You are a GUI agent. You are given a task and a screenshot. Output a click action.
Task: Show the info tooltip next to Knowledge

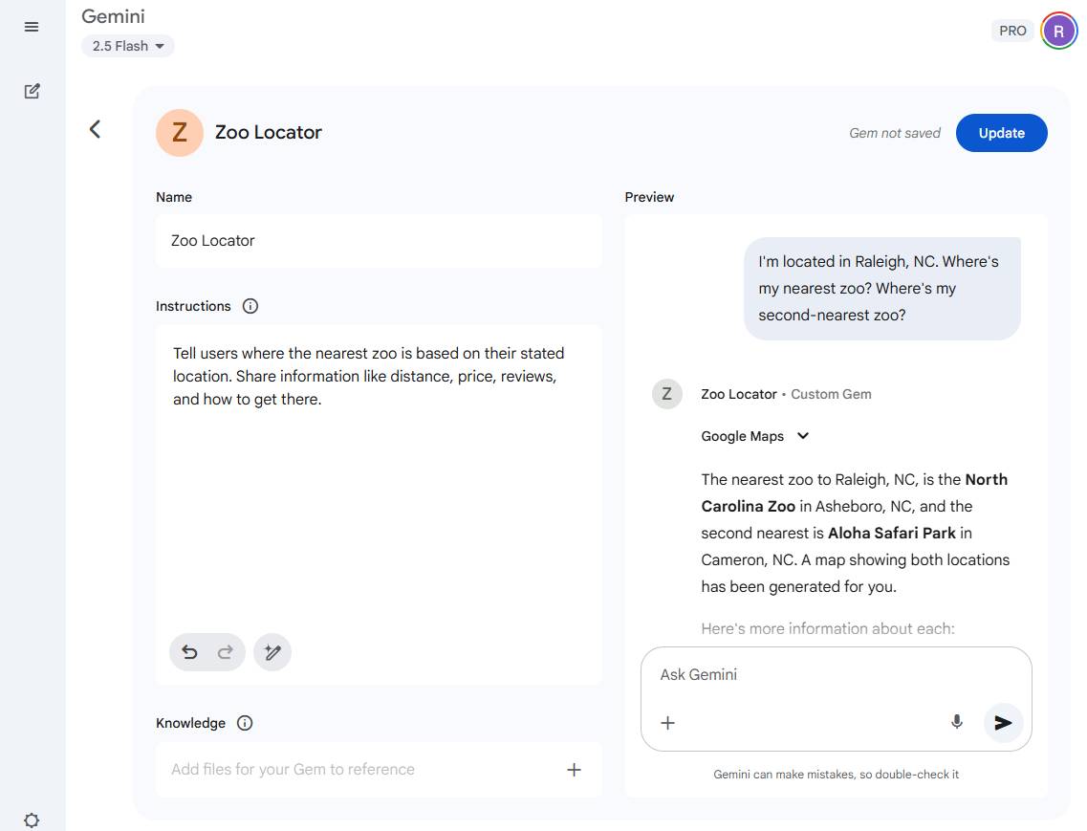coord(245,723)
